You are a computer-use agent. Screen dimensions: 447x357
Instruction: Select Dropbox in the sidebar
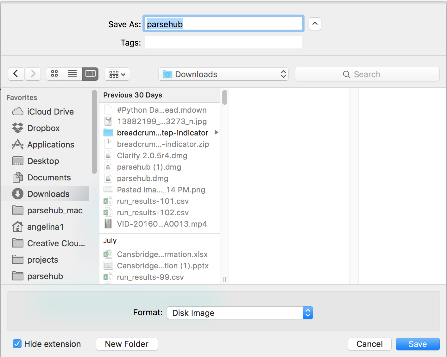(45, 128)
